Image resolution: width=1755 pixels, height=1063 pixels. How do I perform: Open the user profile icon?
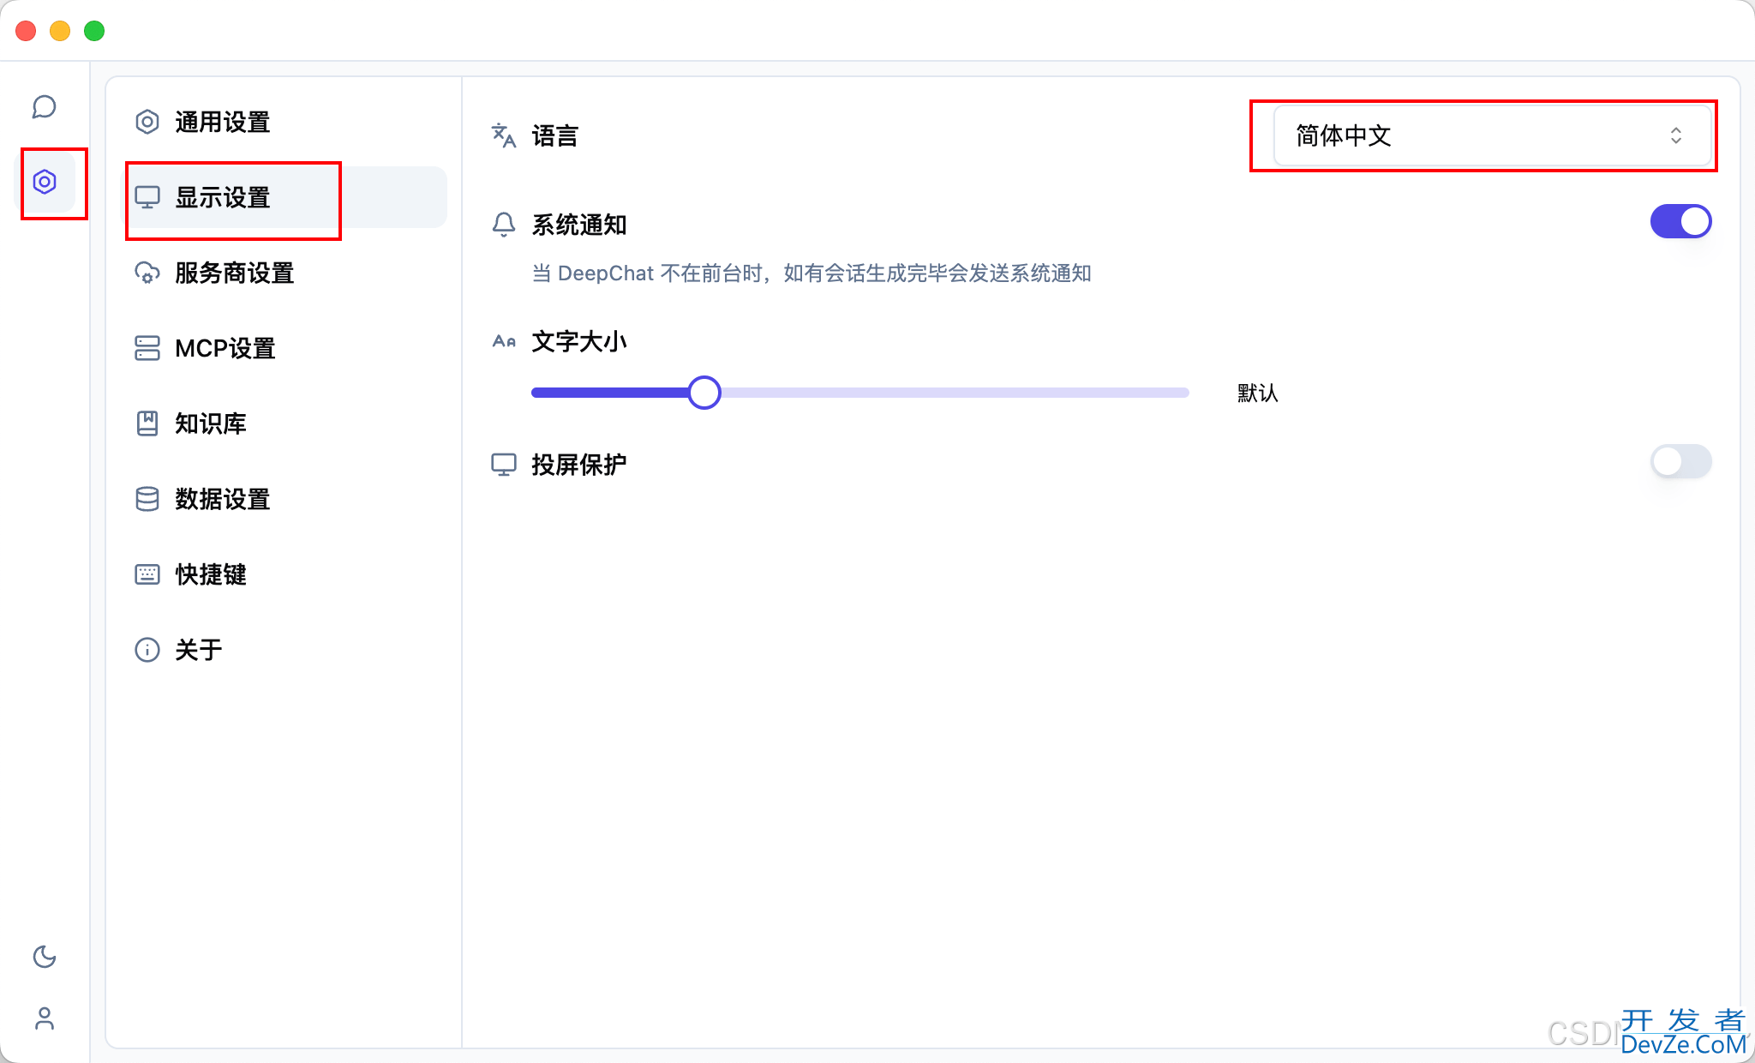pyautogui.click(x=45, y=1018)
